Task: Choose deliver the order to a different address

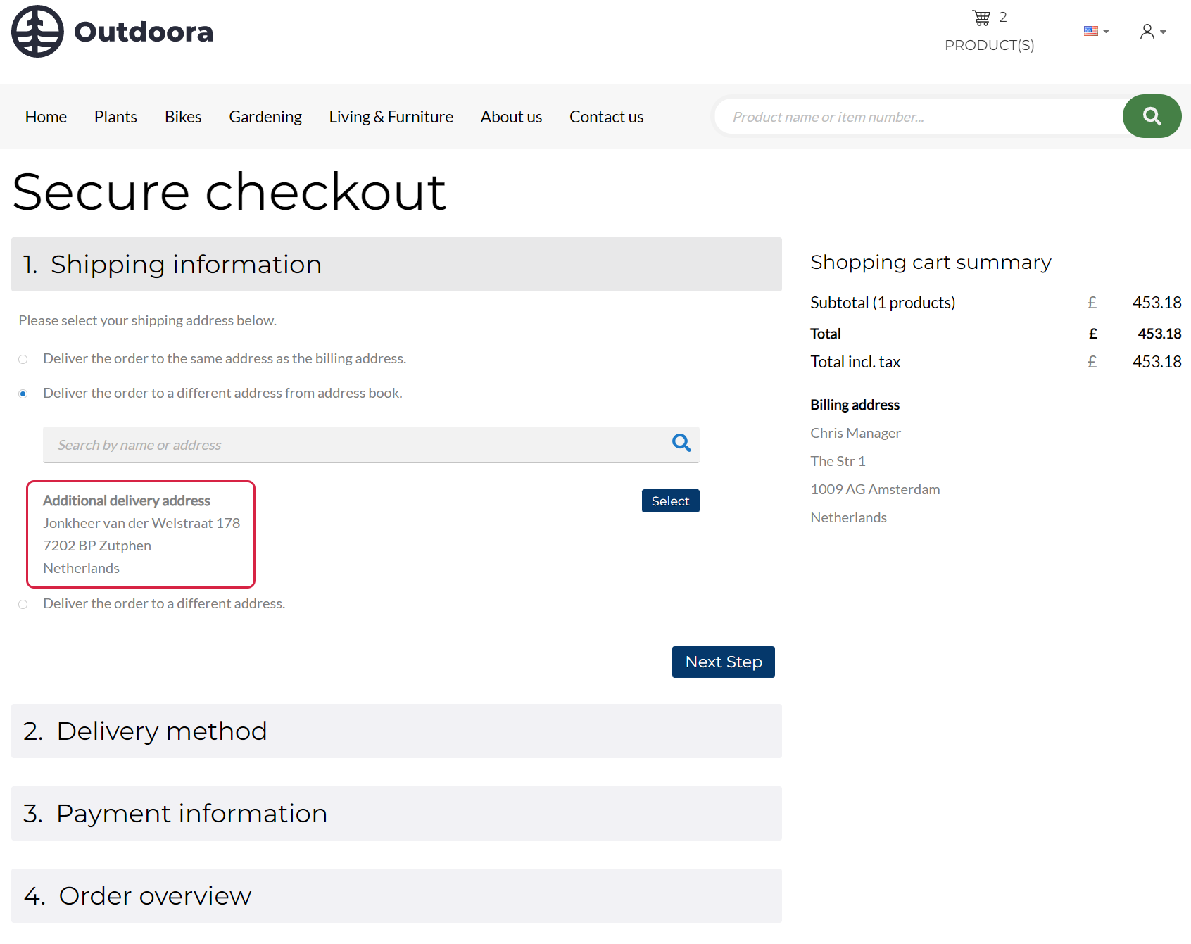Action: pyautogui.click(x=23, y=605)
